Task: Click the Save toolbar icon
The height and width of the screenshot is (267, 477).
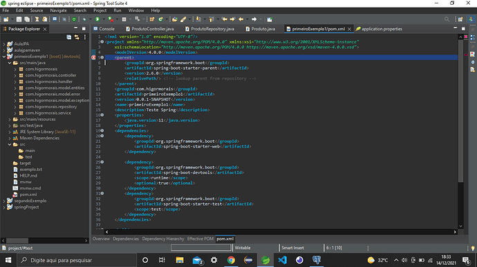Action: point(19,19)
